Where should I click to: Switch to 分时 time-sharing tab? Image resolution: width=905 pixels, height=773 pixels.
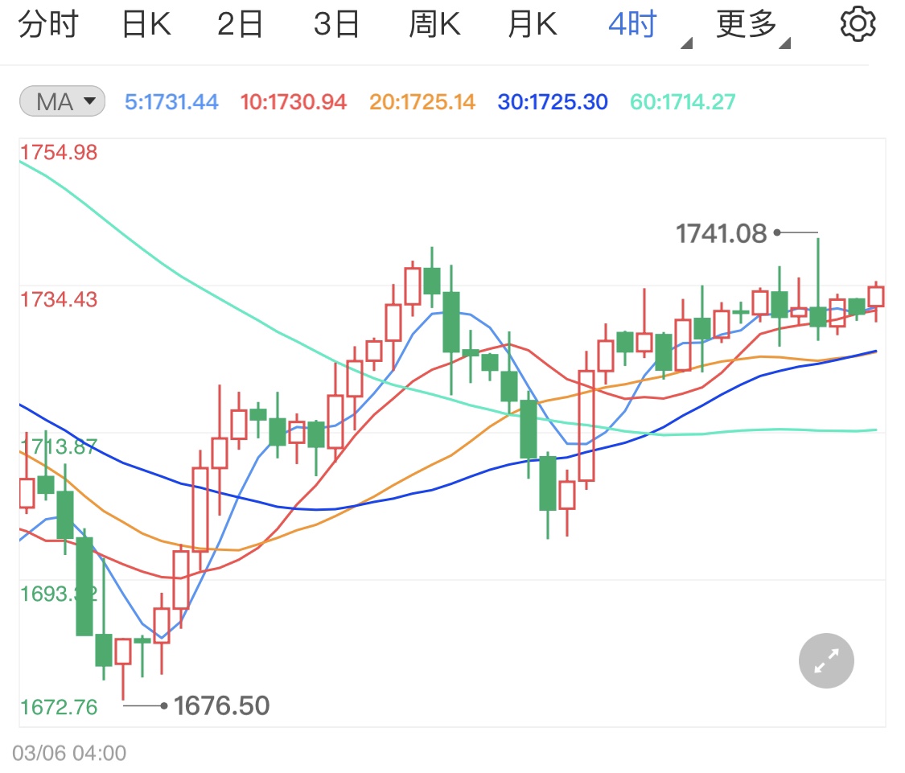pos(47,25)
